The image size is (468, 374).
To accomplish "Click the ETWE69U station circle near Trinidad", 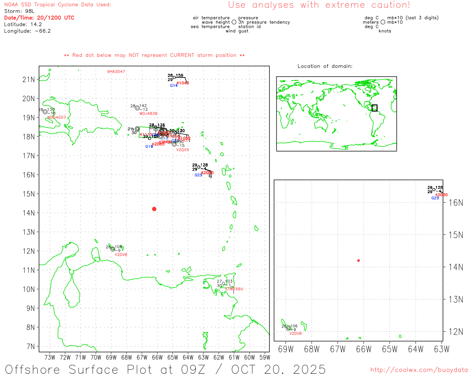I will point(223,283).
